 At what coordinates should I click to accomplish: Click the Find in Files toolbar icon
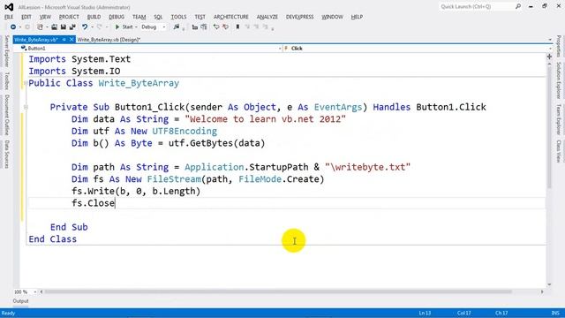click(x=177, y=27)
